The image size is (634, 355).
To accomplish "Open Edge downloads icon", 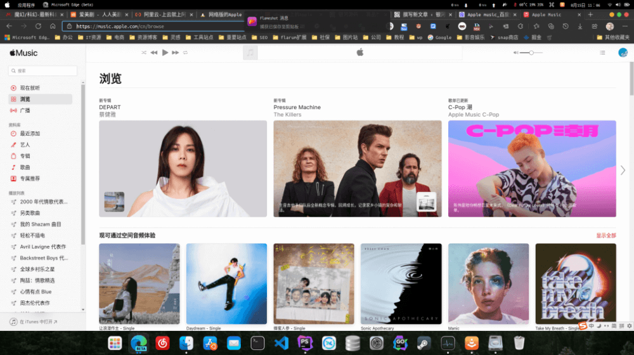I will tap(580, 26).
